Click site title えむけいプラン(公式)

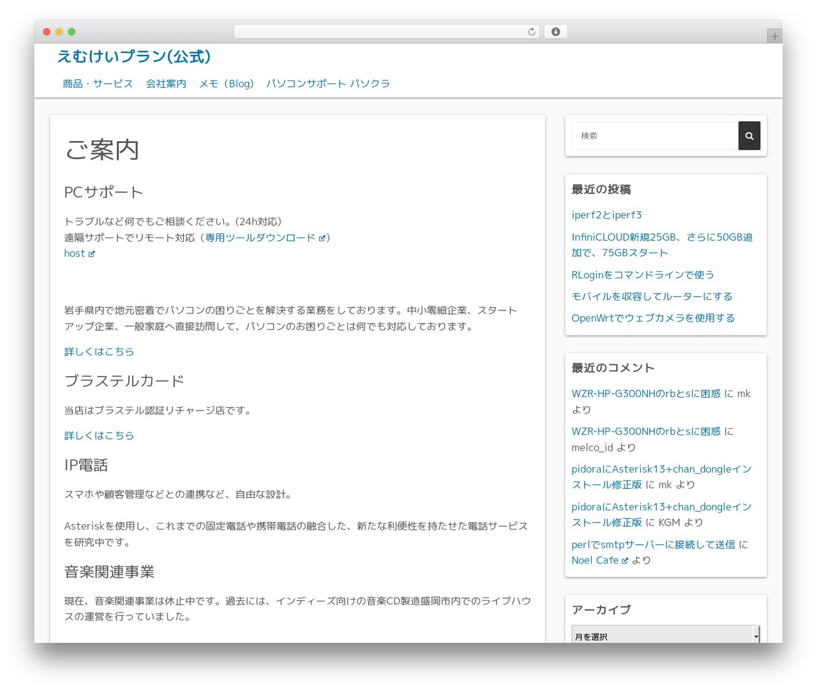(134, 57)
